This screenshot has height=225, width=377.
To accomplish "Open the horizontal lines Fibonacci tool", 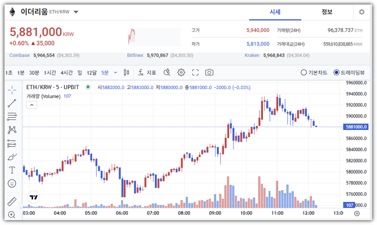I will click(12, 117).
